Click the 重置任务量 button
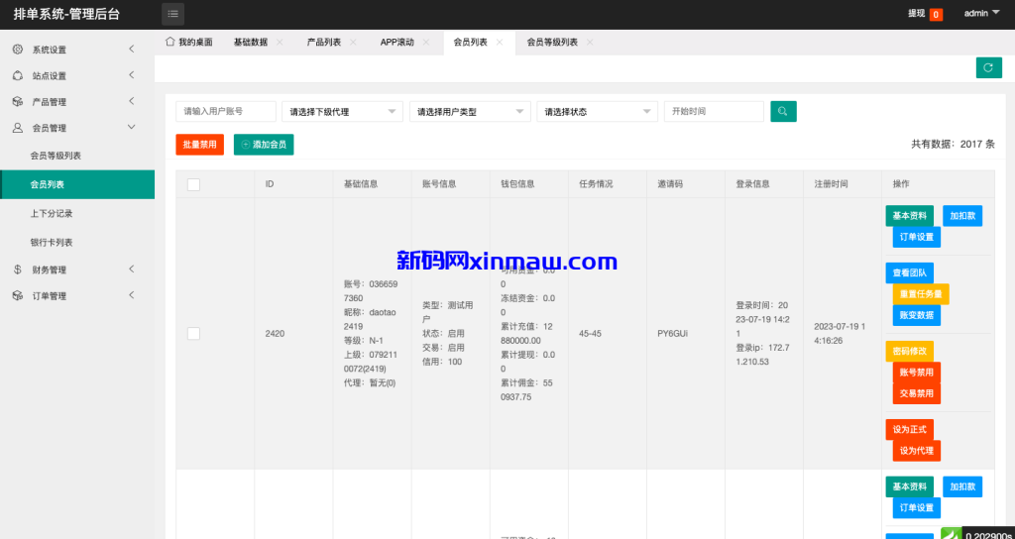The height and width of the screenshot is (539, 1015). coord(921,293)
